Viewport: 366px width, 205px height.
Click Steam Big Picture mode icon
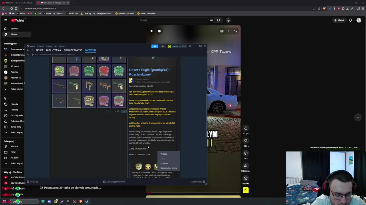click(x=190, y=46)
